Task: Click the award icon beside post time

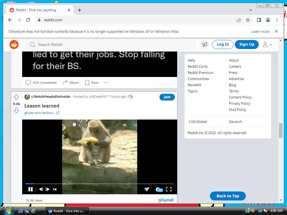Action: click(130, 97)
